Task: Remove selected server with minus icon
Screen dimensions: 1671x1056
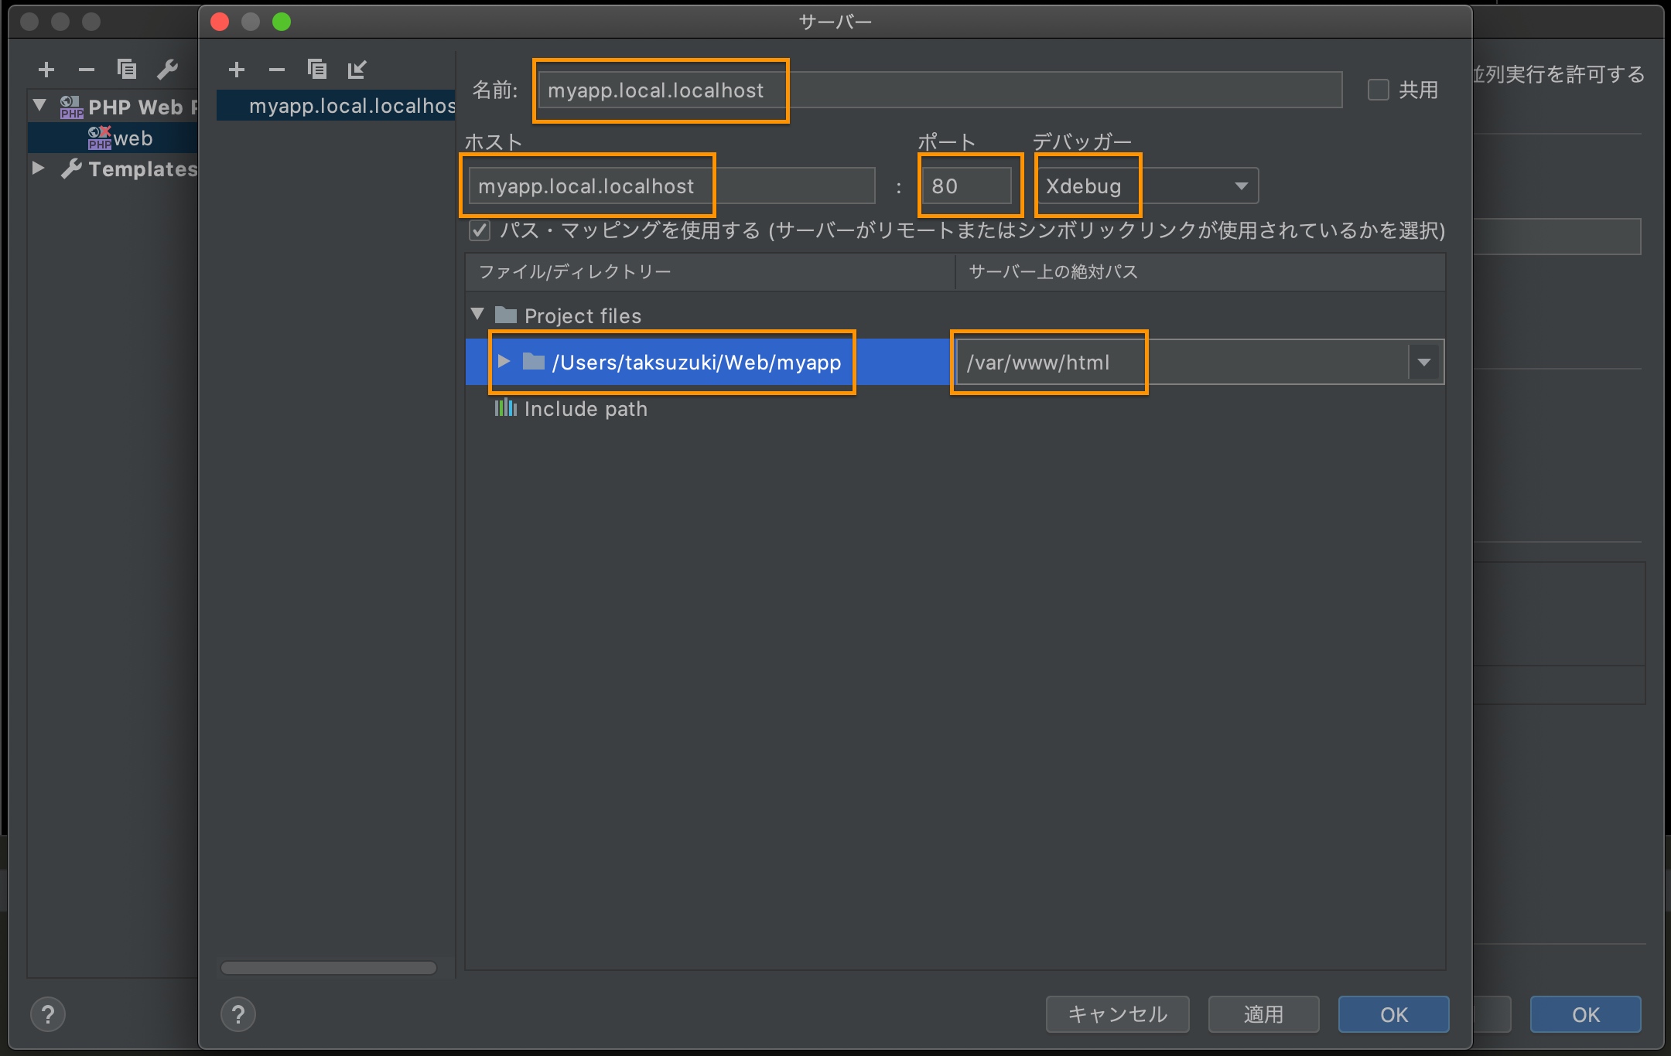Action: 277,70
